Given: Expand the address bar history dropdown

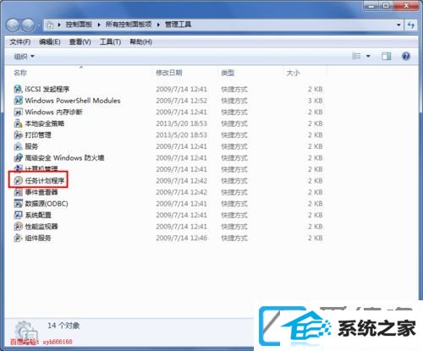Looking at the screenshot, I should (398, 25).
